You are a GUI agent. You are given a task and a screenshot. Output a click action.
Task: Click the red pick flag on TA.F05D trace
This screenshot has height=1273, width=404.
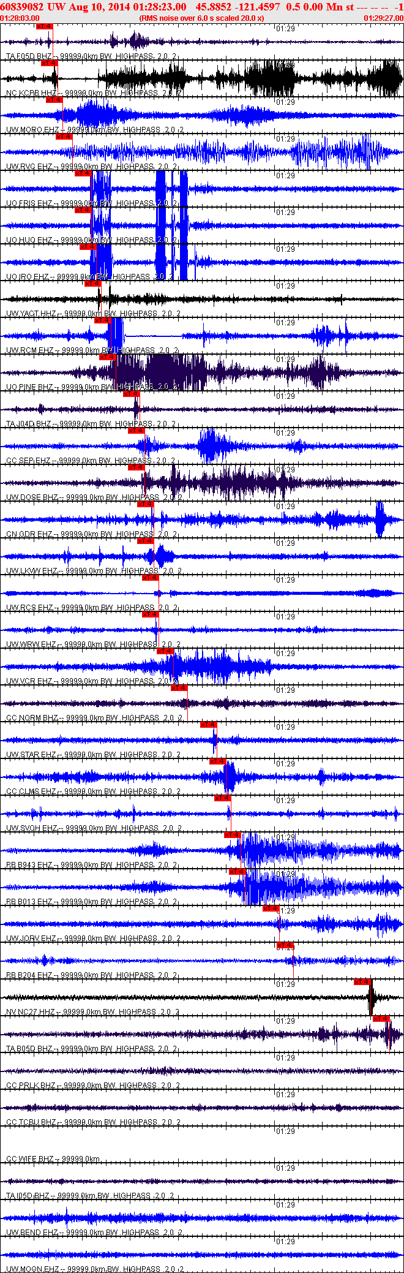tap(45, 26)
